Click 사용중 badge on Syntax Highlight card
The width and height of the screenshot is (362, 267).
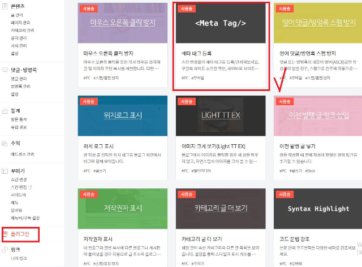pyautogui.click(x=285, y=195)
